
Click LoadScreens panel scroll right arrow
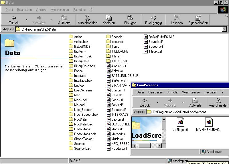click(x=159, y=146)
